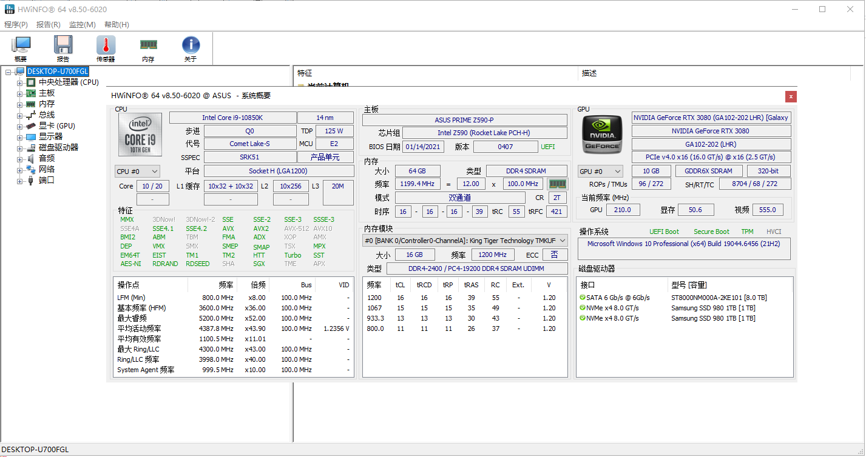This screenshot has height=457, width=866.
Task: Click the 产品单元 button
Action: [325, 158]
